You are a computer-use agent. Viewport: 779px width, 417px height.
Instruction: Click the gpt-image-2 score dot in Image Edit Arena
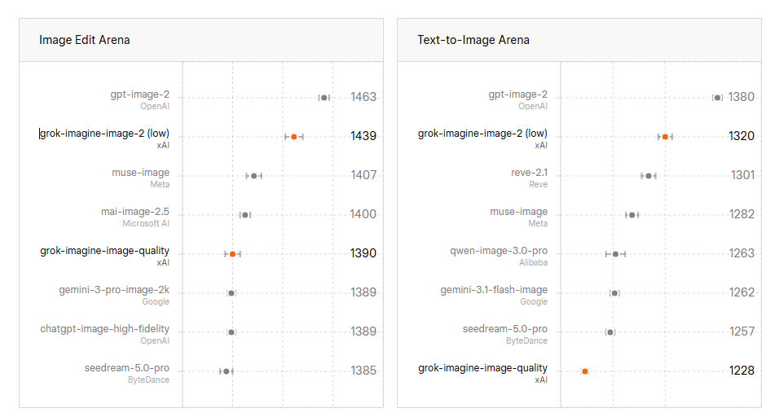click(x=324, y=98)
